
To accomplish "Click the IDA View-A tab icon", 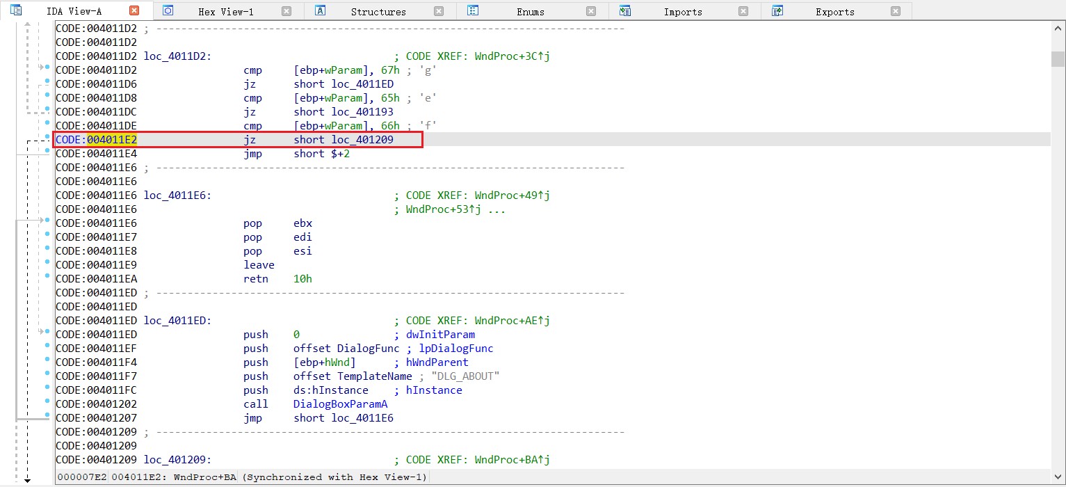I will (16, 10).
